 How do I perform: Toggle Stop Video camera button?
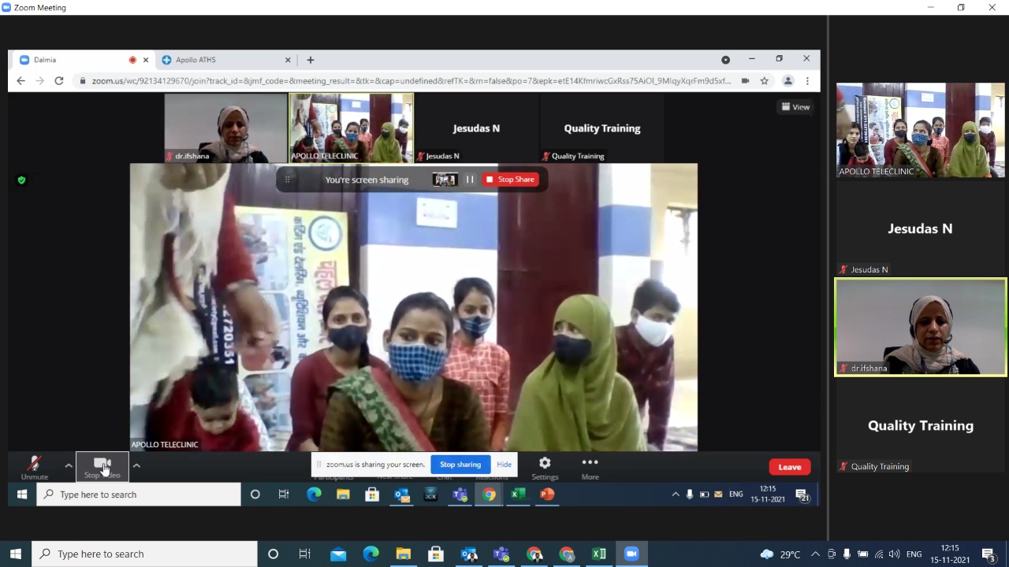pyautogui.click(x=102, y=466)
